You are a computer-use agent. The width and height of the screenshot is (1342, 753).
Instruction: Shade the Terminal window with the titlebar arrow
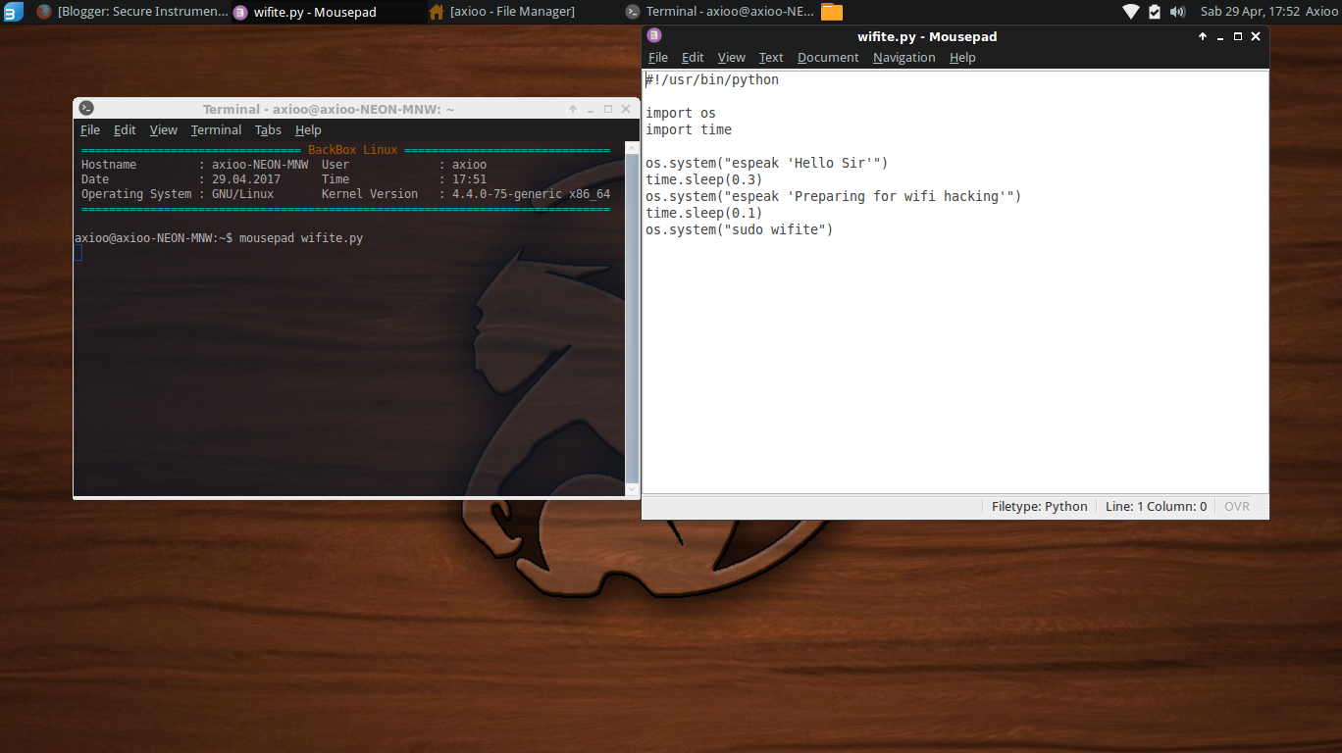click(572, 109)
